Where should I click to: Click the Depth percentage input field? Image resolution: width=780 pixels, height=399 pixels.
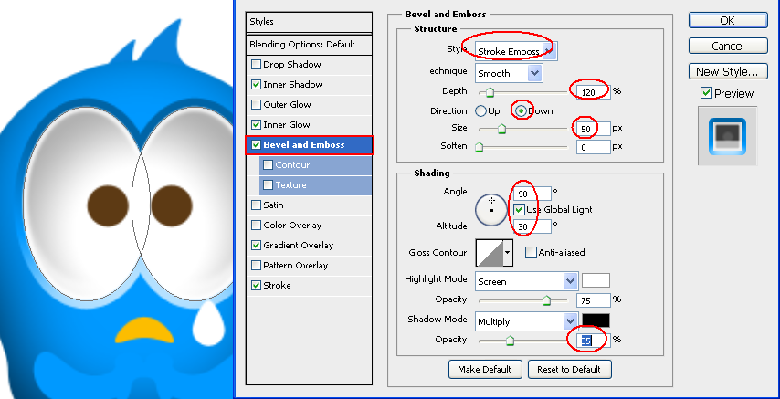click(x=593, y=92)
